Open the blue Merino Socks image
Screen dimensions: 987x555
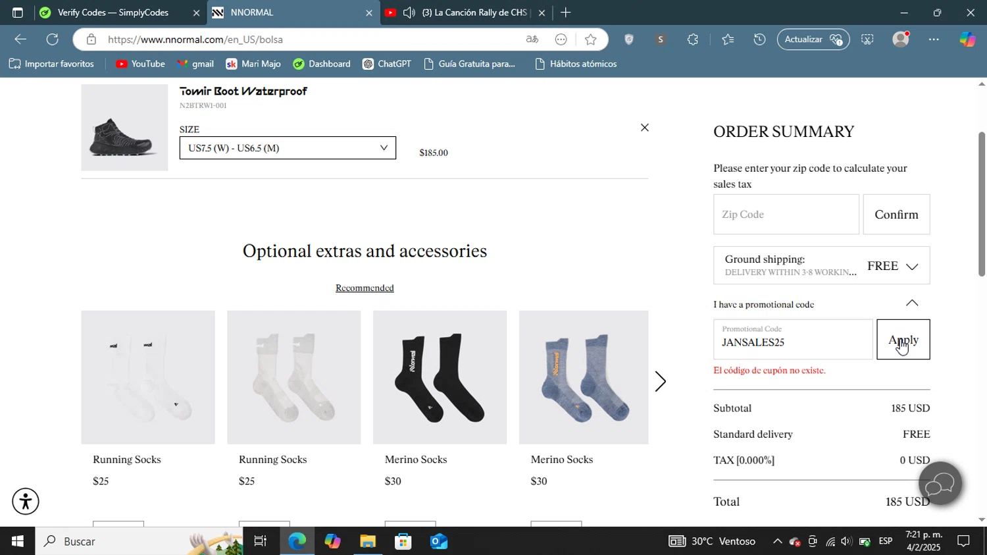[x=584, y=377]
